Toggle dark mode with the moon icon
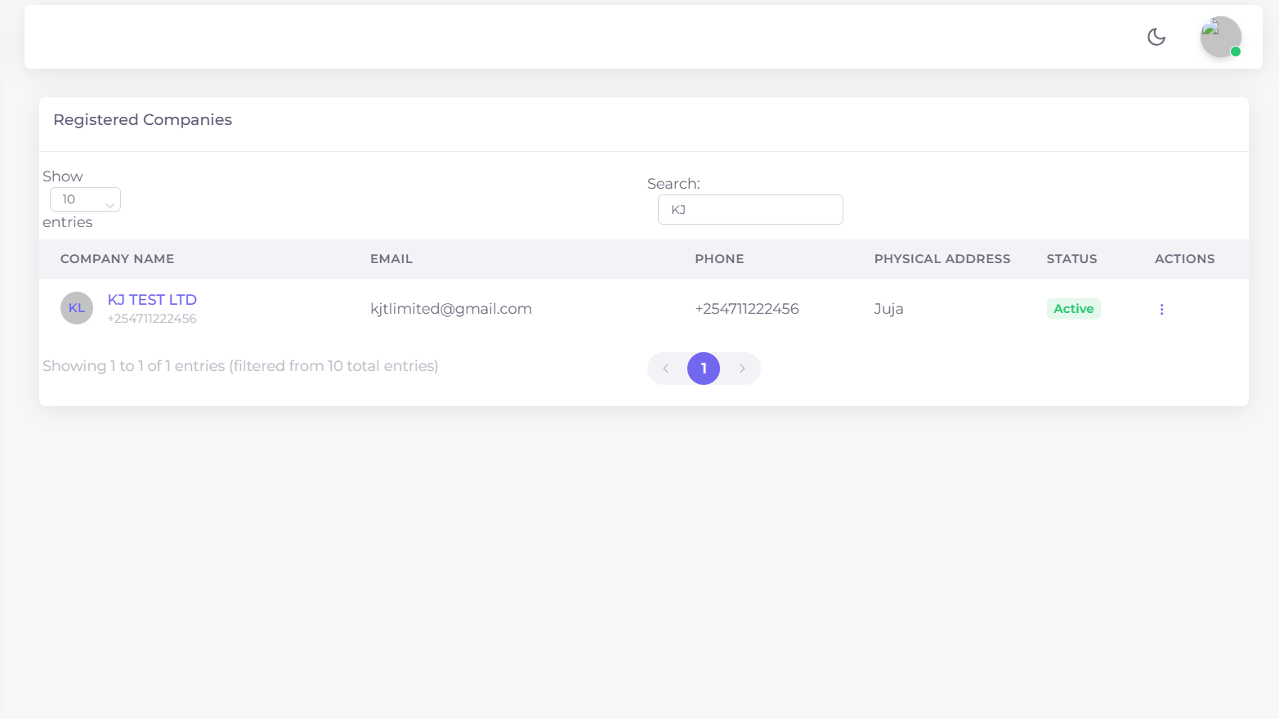1279x719 pixels. [x=1156, y=37]
